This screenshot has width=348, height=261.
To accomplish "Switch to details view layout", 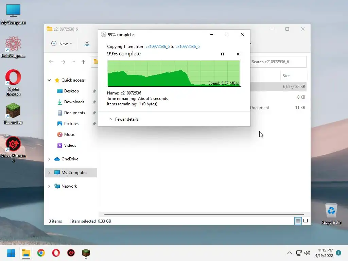I will point(298,221).
